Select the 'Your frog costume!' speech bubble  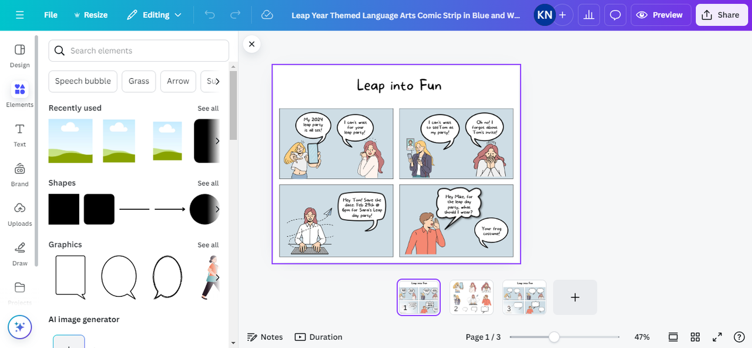[x=491, y=231]
